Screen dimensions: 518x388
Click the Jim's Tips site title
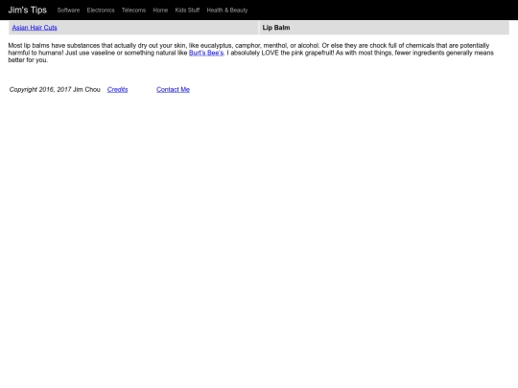pos(28,10)
